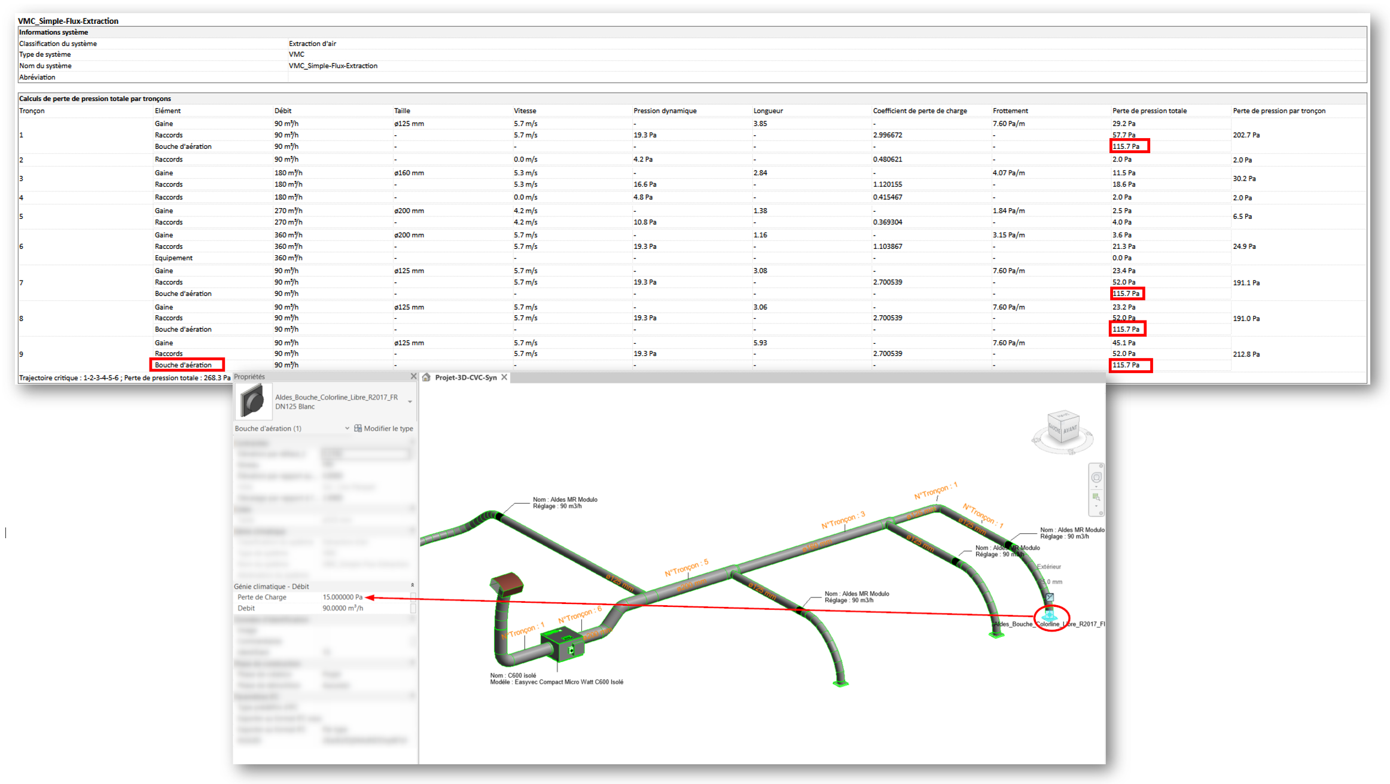
Task: Open the SteeringWheels tool on the navigation bar
Action: (x=1096, y=477)
